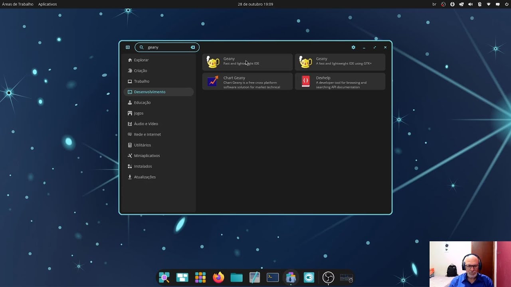Launch Firefox from the dock
Viewport: 511px width, 287px height.
(x=218, y=277)
